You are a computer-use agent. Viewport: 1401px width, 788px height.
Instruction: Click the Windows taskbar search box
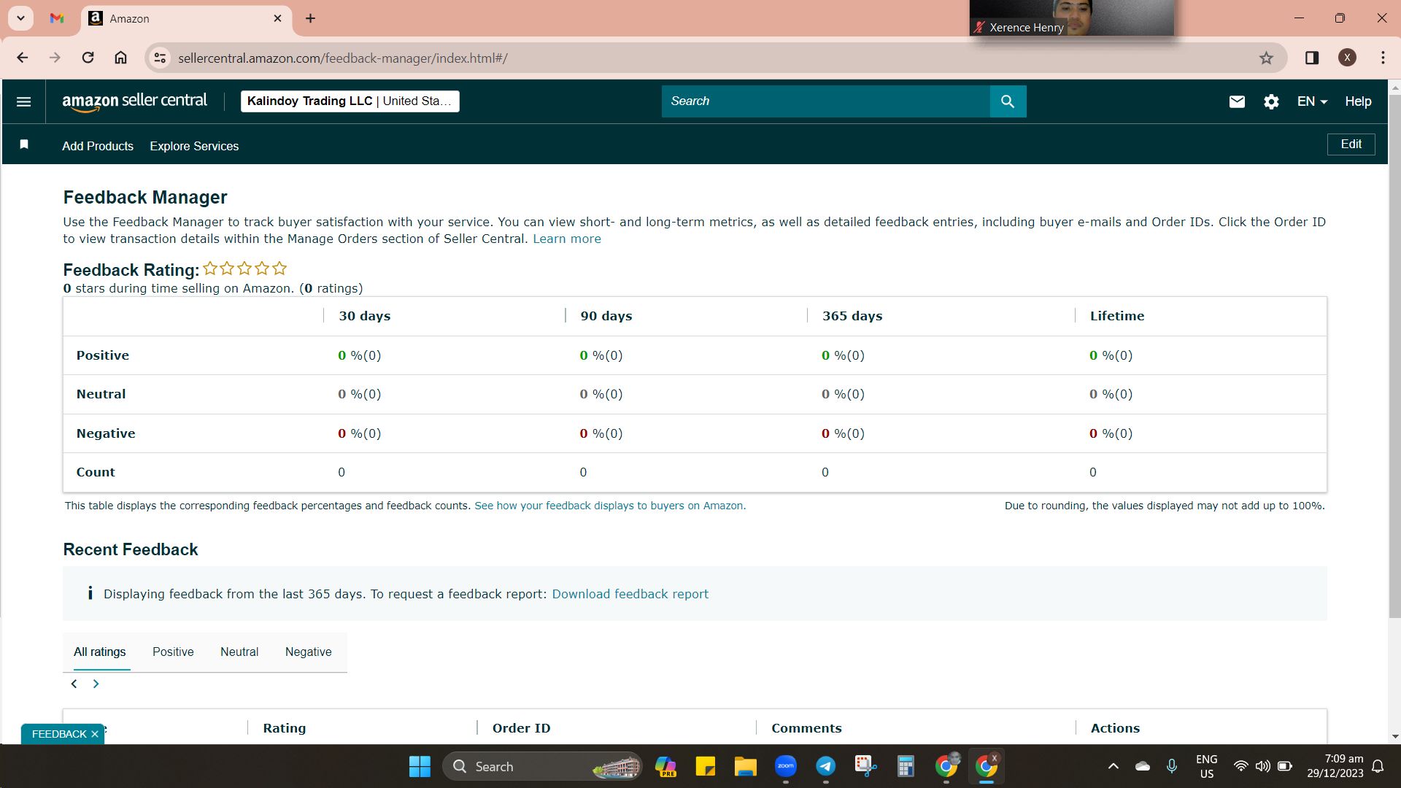tap(542, 766)
